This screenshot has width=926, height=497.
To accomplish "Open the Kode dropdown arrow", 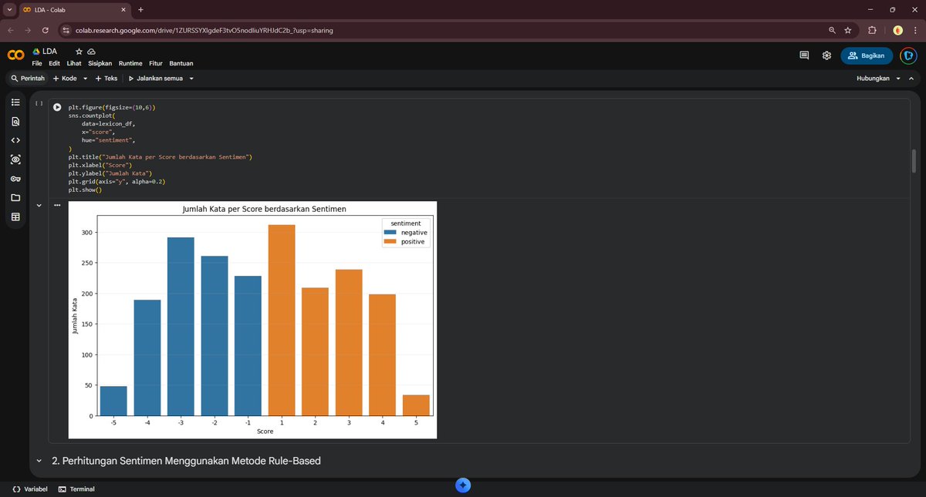I will [x=85, y=79].
